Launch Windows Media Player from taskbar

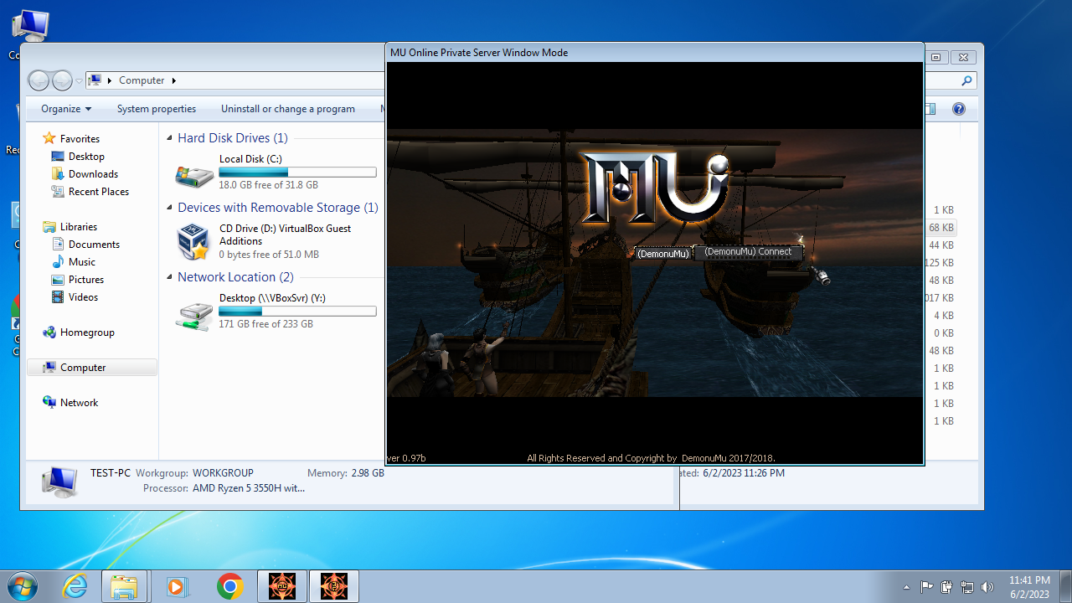click(176, 586)
